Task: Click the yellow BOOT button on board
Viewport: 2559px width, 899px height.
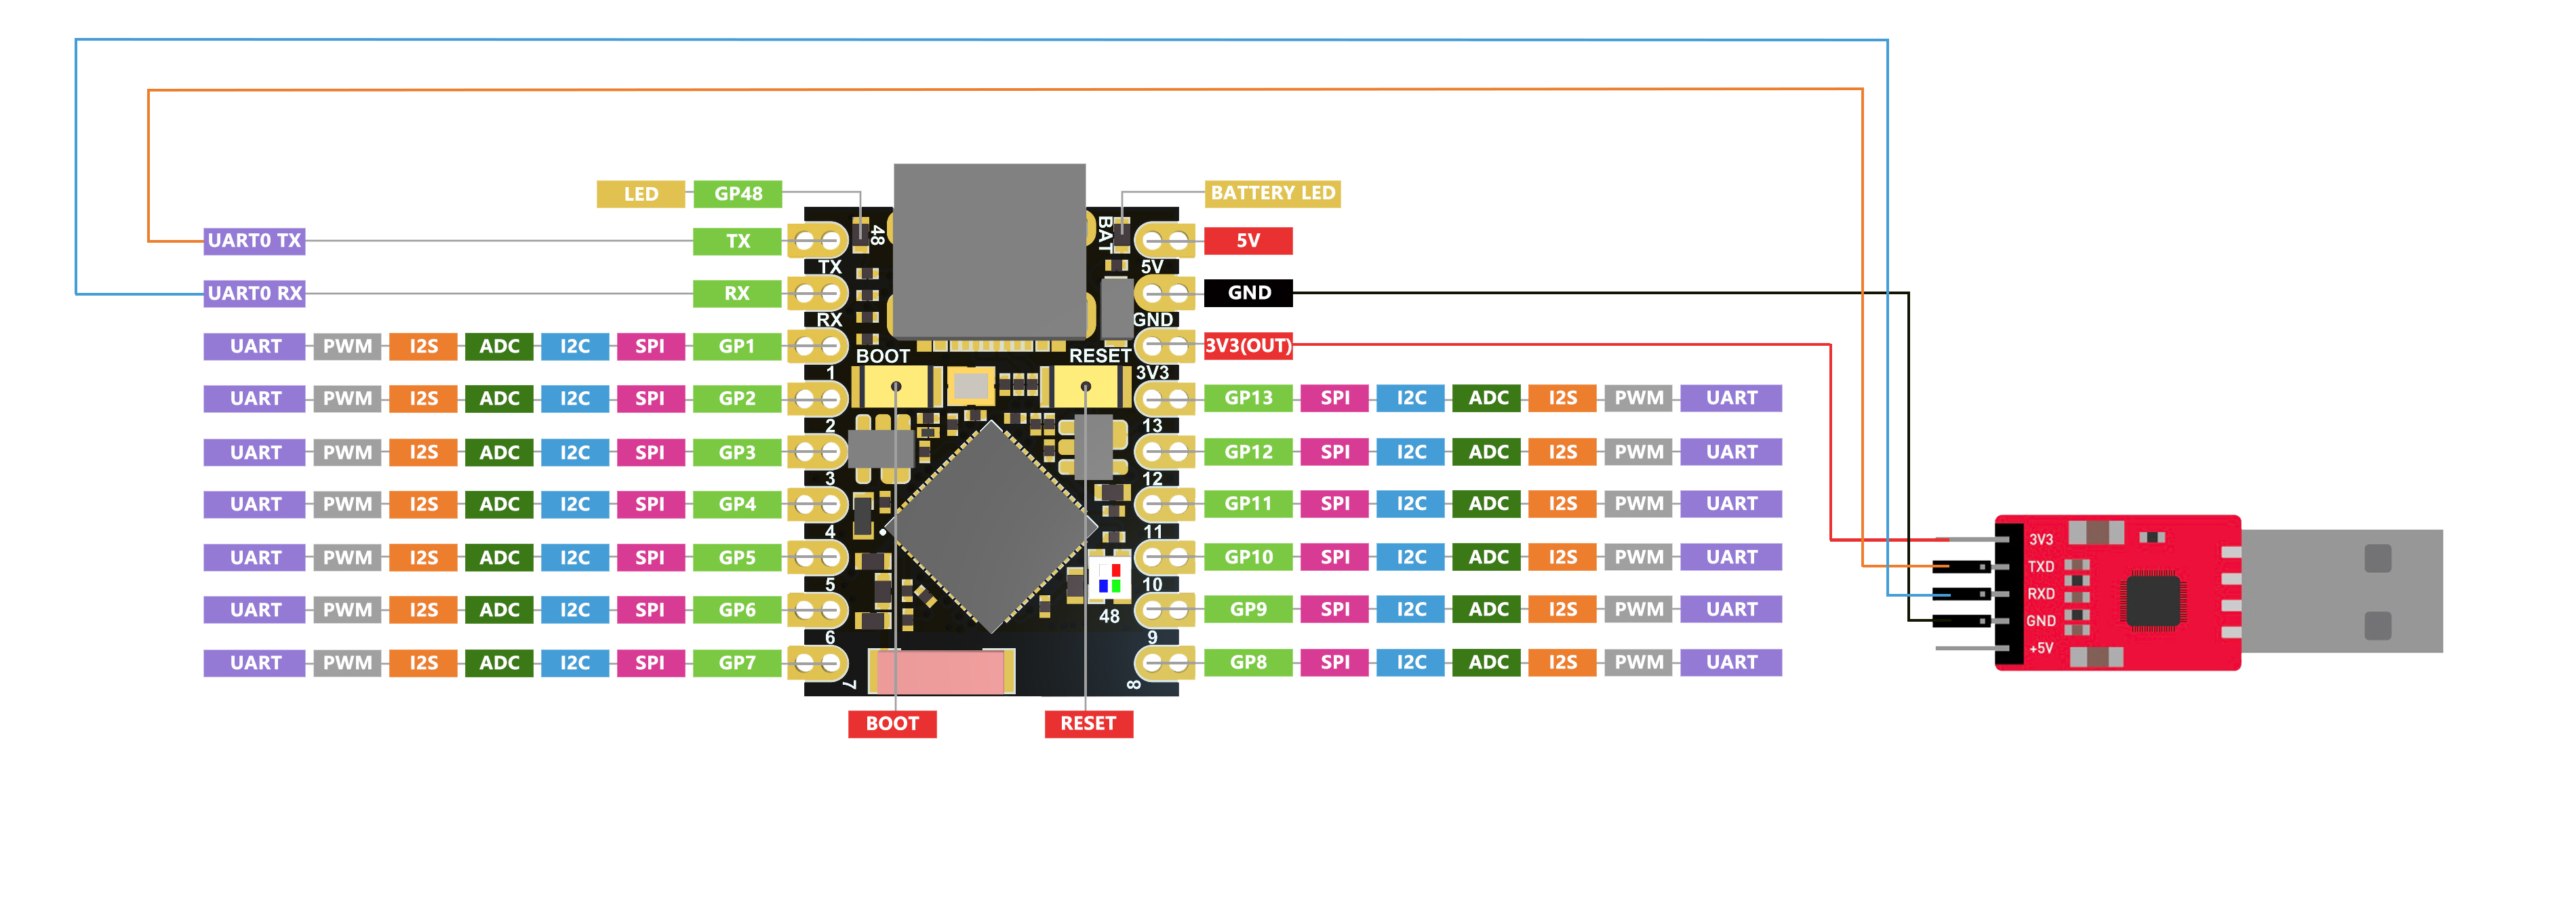Action: [x=896, y=385]
